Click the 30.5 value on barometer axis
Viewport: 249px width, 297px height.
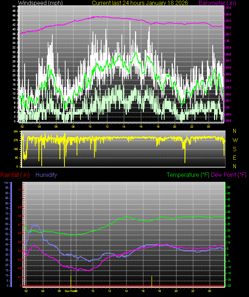[x=228, y=7]
